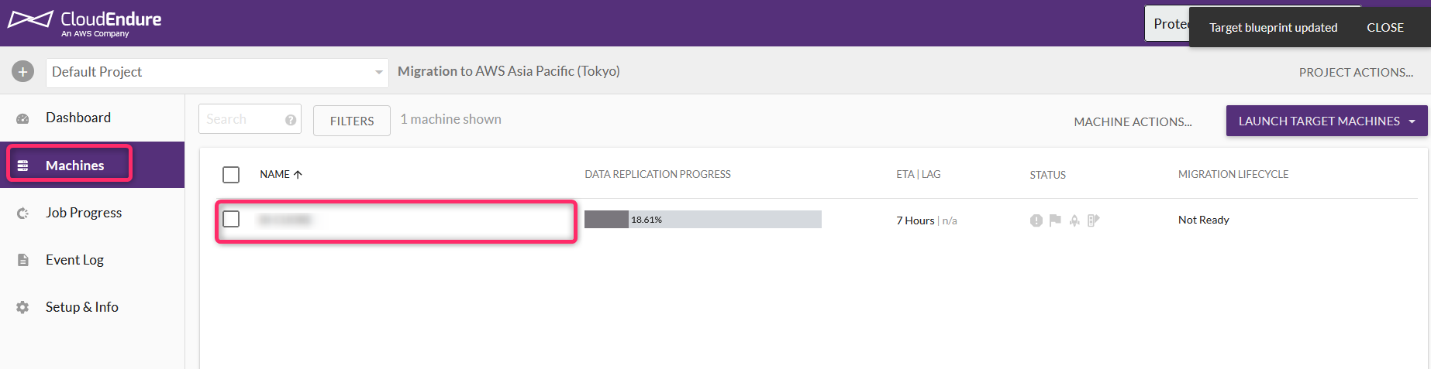Toggle the select-all machines checkbox
Screen dimensions: 1431x369
(x=231, y=175)
